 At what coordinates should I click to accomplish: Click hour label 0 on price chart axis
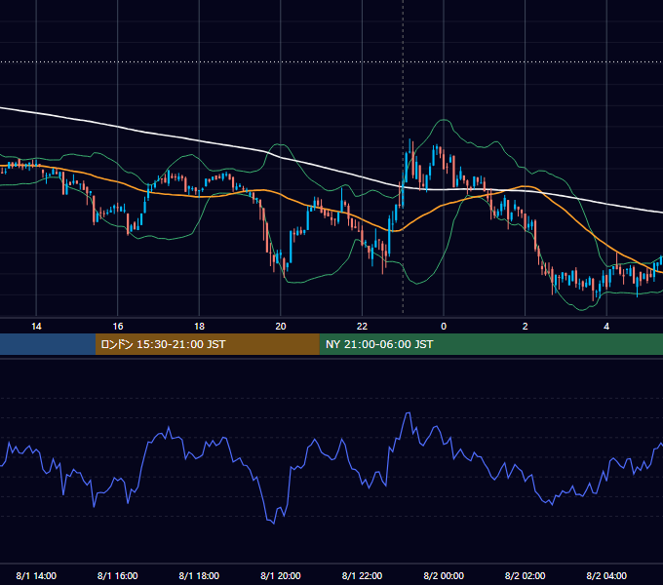pyautogui.click(x=444, y=327)
